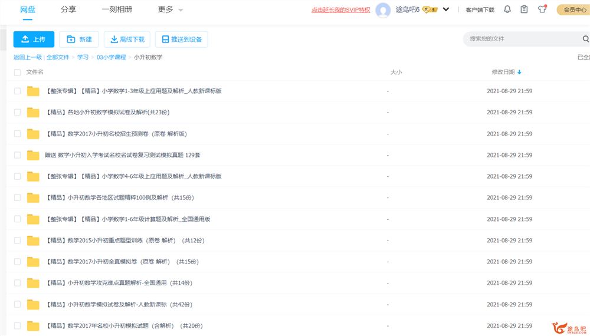Click the 大小 column header
590x336 pixels.
point(396,72)
